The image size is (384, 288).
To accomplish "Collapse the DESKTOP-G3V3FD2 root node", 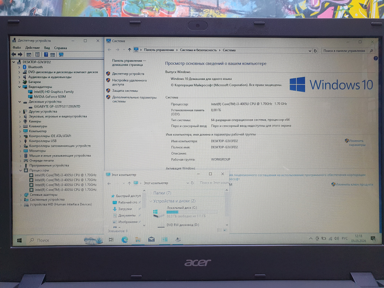I will pyautogui.click(x=14, y=62).
